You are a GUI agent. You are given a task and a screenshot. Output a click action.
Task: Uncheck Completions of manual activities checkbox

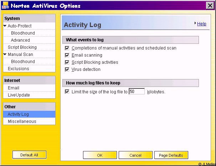click(67, 48)
